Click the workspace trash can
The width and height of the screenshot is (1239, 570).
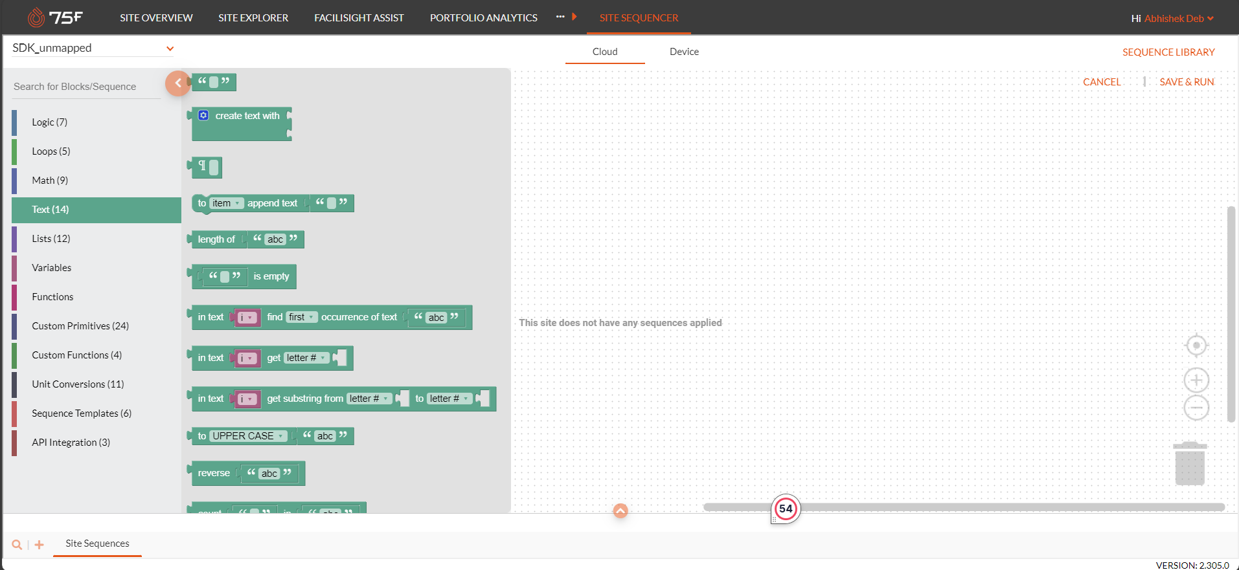click(x=1190, y=463)
